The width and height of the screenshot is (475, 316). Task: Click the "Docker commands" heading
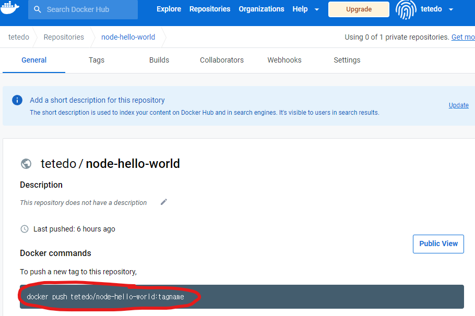click(55, 253)
